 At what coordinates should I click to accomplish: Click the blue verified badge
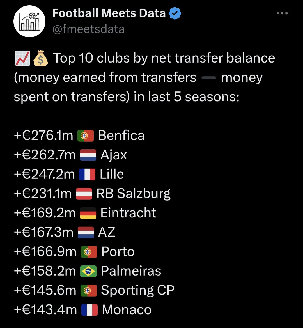pos(175,13)
